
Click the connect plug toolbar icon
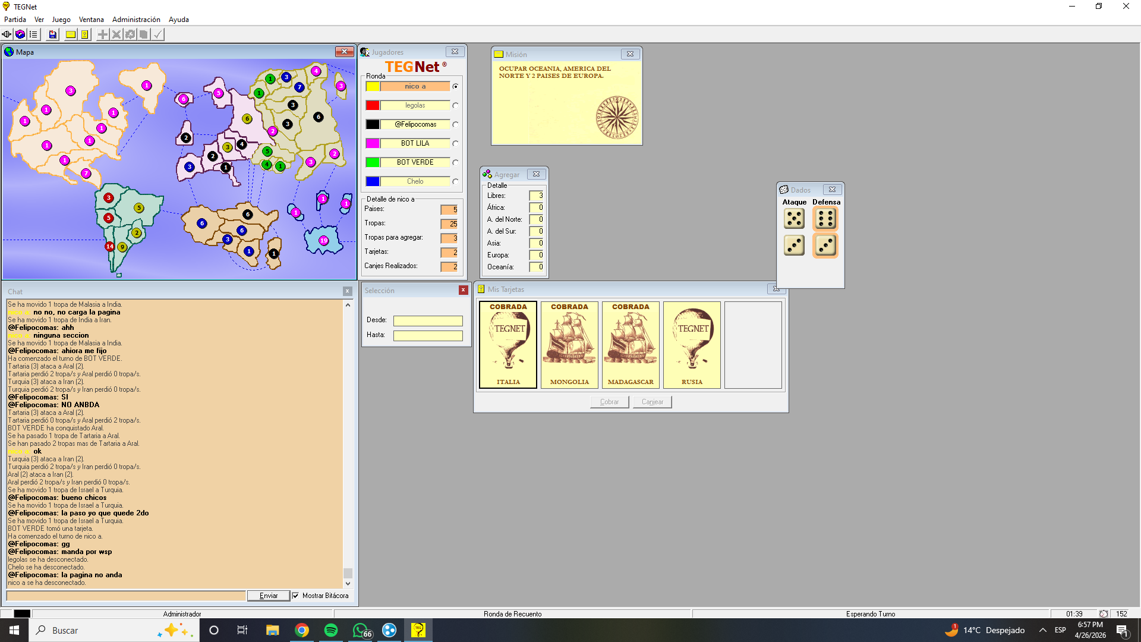click(7, 34)
